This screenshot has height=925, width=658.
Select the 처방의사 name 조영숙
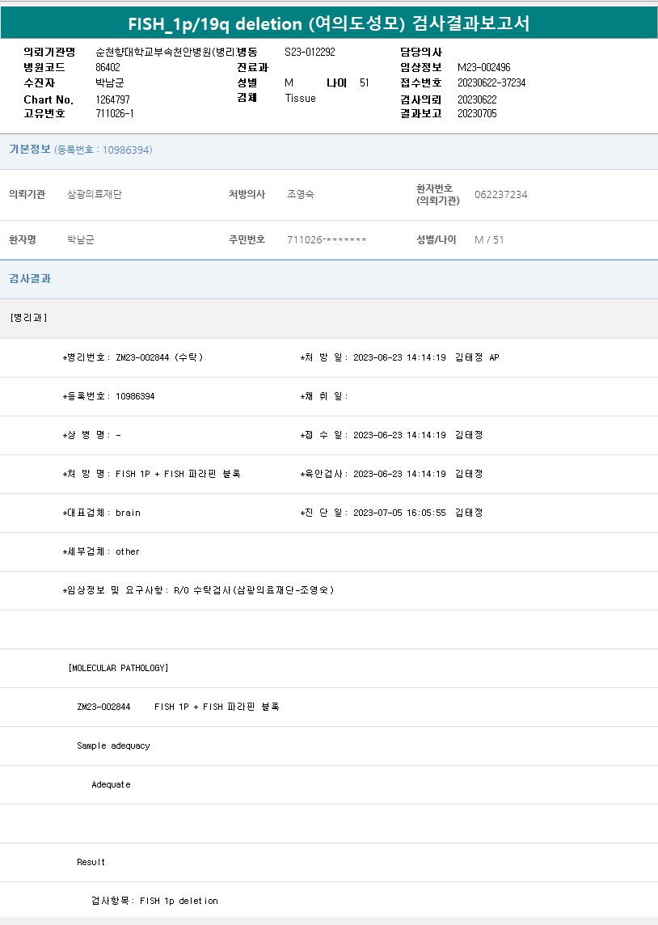tap(301, 195)
